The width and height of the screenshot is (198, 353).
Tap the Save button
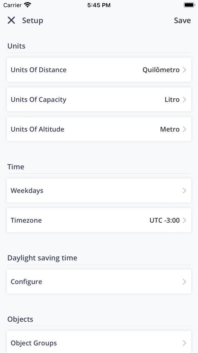point(182,20)
